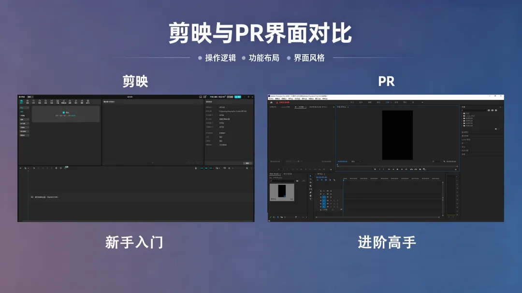Viewport: 522px width, 293px height.
Task: Click the Export Frame camera icon in Premiere
Action: (x=420, y=169)
